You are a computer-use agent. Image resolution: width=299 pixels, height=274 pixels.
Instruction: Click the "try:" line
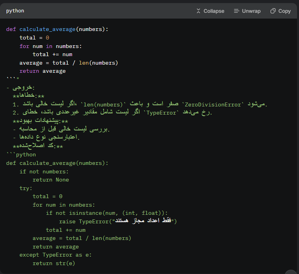click(x=26, y=188)
